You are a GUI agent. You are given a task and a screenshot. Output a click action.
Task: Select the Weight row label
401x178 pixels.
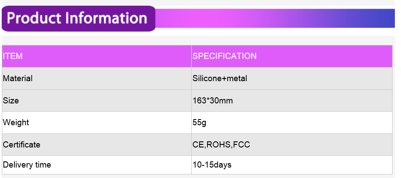click(x=16, y=122)
